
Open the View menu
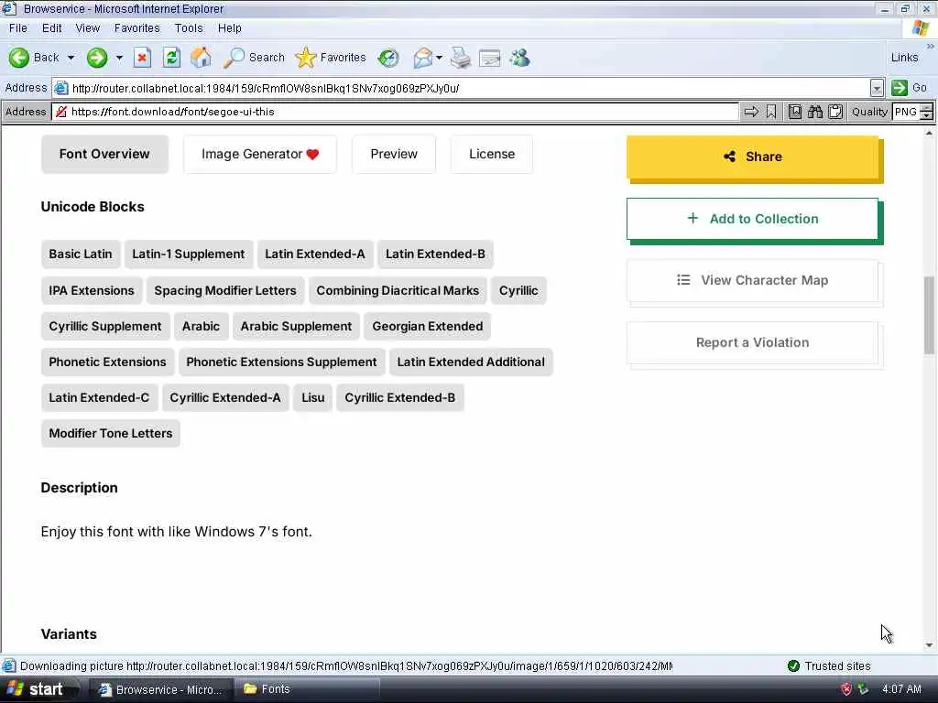(87, 28)
